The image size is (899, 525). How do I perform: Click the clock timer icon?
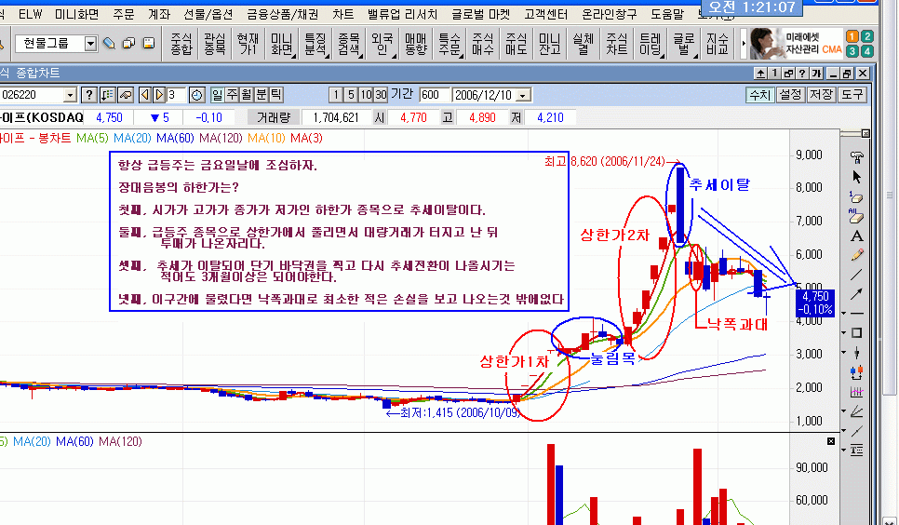point(196,95)
